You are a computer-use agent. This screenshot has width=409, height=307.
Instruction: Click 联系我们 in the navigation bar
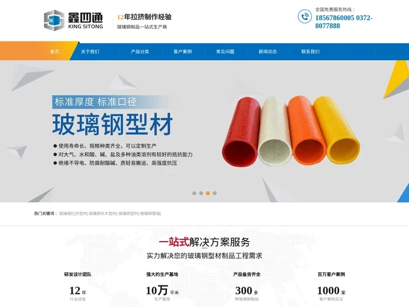[x=310, y=52]
